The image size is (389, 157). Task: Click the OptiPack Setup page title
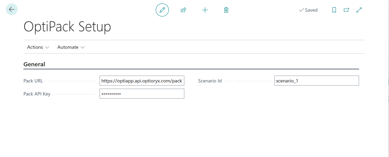click(67, 27)
